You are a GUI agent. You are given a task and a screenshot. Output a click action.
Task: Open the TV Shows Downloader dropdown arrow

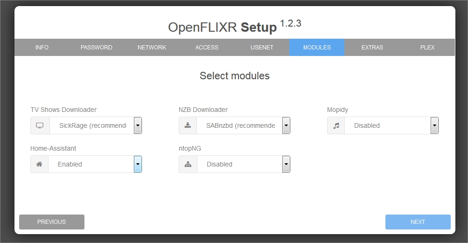[x=138, y=125]
